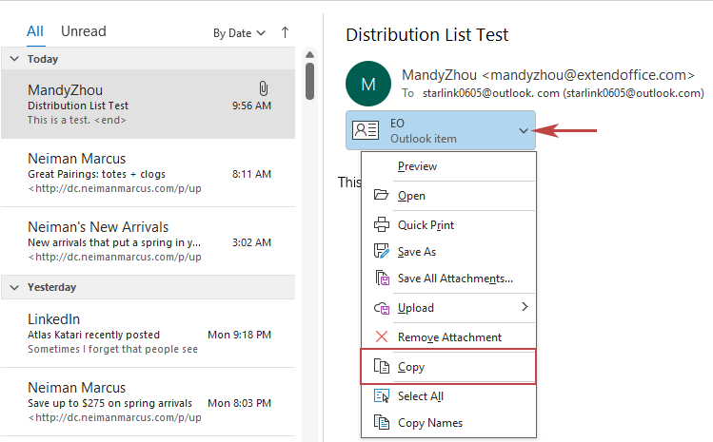713x442 pixels.
Task: Expand the EO attachment dropdown arrow
Action: tap(523, 131)
